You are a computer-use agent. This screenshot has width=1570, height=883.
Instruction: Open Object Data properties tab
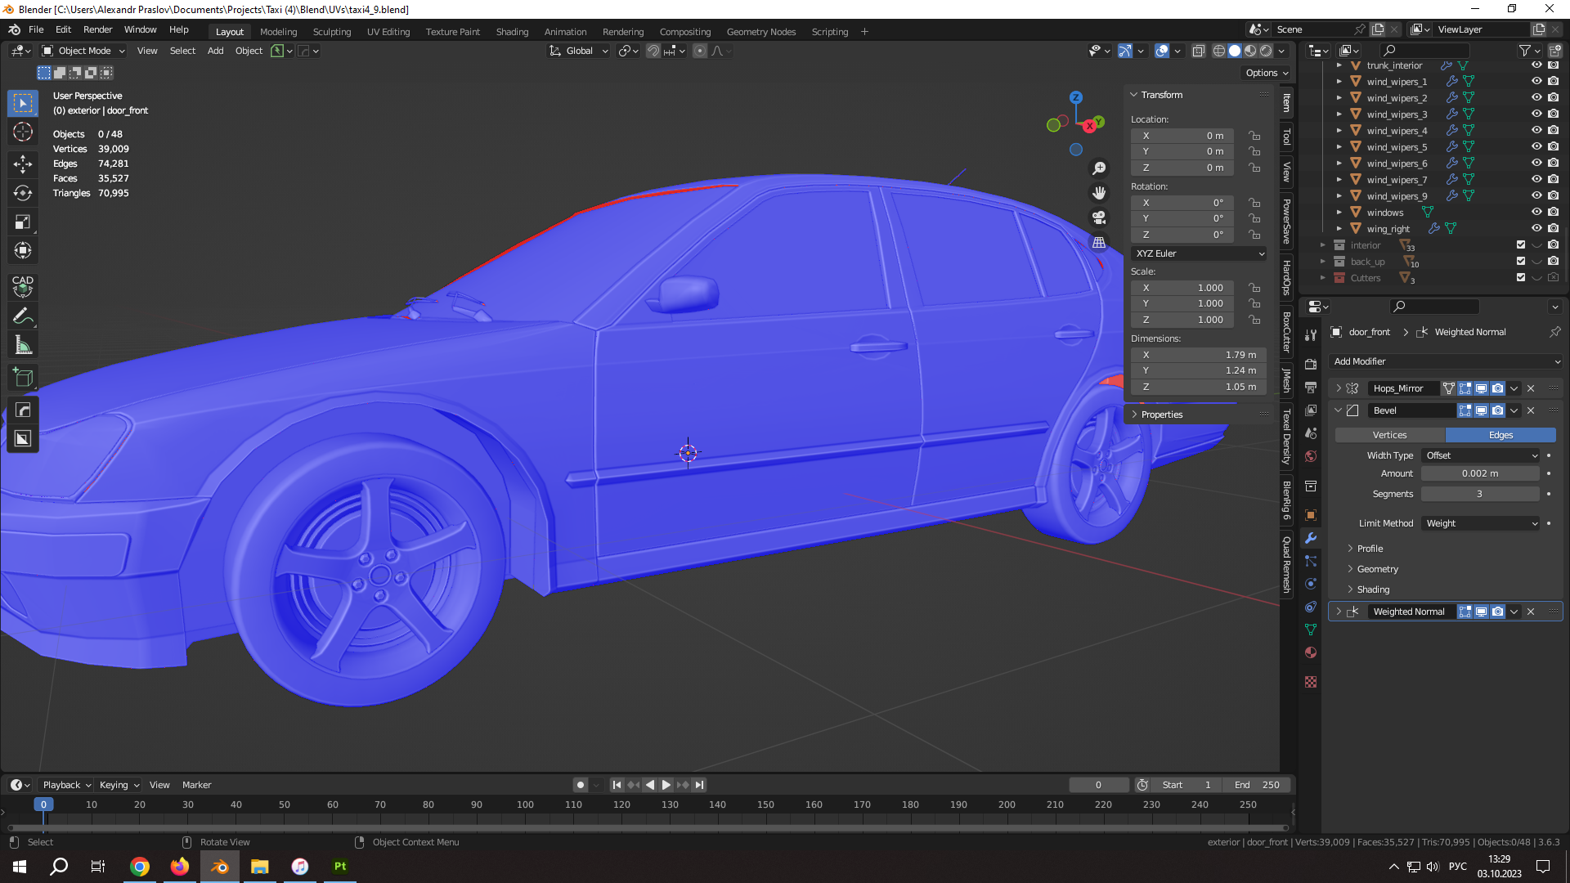tap(1311, 630)
